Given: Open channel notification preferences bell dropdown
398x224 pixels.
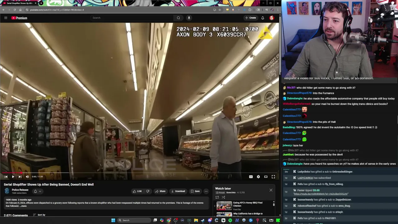Looking at the screenshot, I should [x=37, y=191].
